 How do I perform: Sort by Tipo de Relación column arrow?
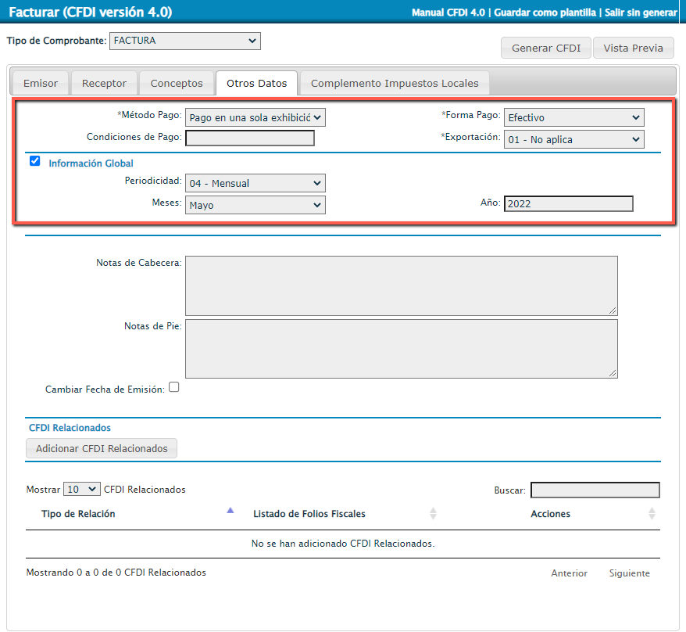point(230,511)
